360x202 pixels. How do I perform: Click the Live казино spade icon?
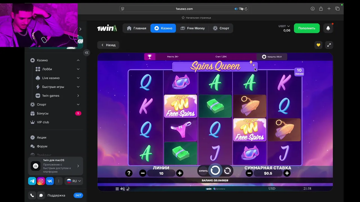tap(38, 78)
